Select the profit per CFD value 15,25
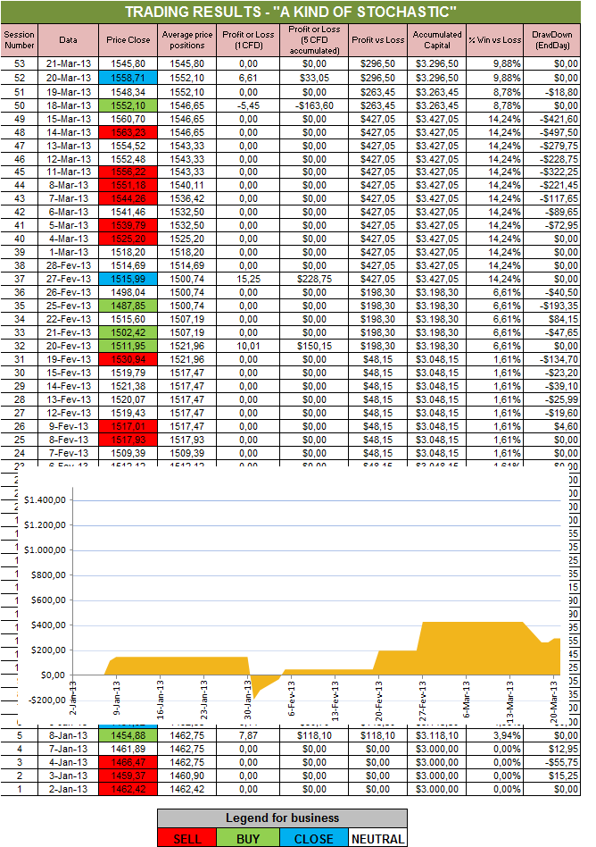596x847 pixels. pos(247,279)
